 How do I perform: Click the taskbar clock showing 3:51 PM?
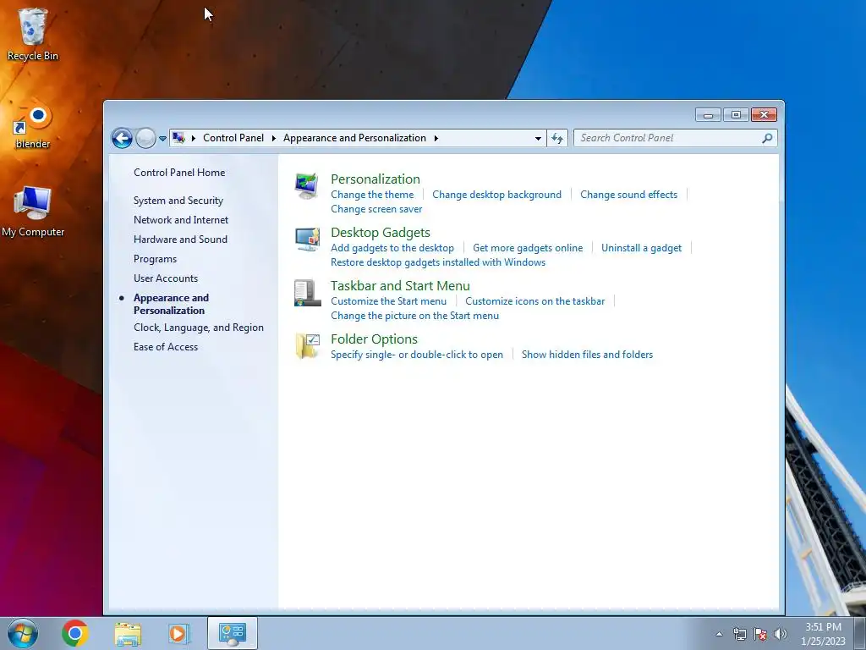pos(823,634)
